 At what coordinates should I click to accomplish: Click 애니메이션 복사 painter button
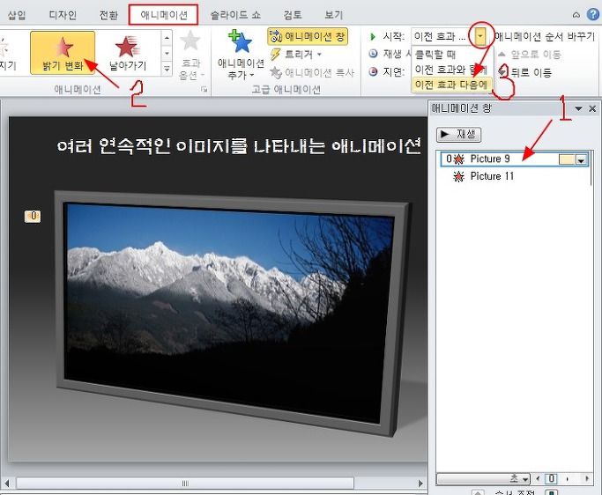pyautogui.click(x=312, y=72)
